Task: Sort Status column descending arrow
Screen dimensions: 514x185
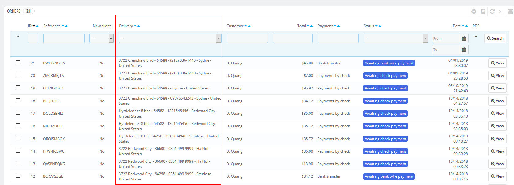Action: tap(376, 26)
